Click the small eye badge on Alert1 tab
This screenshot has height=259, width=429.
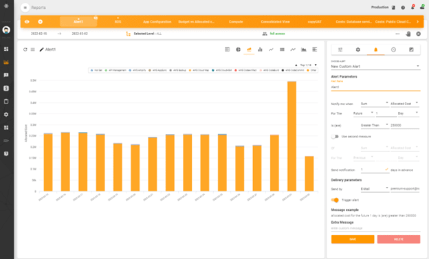coord(96,18)
